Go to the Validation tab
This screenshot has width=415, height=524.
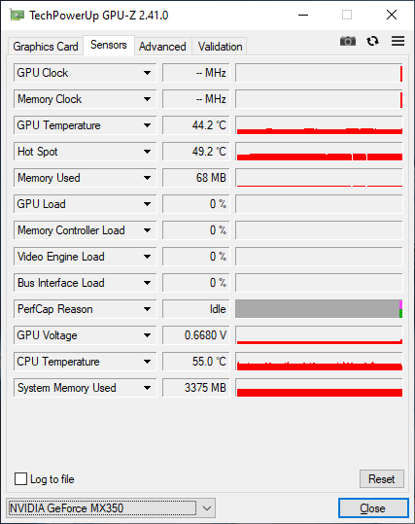click(220, 46)
